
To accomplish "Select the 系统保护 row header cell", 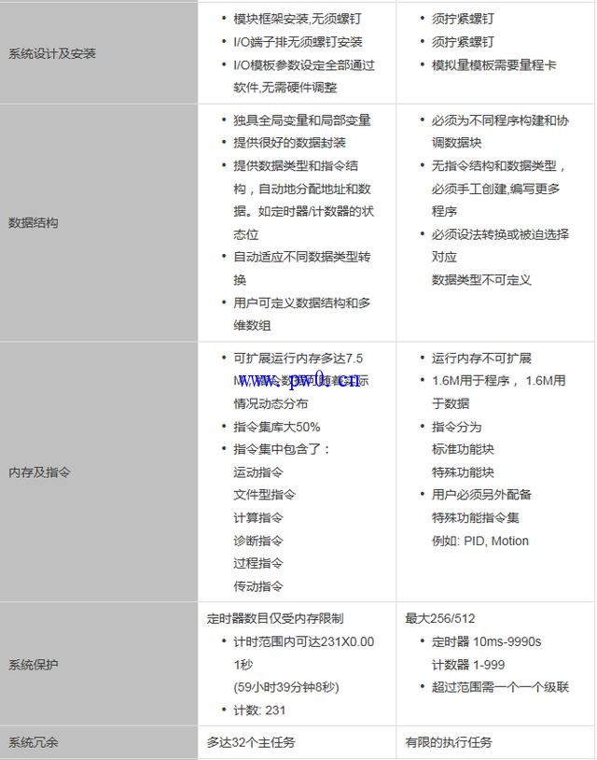I will [34, 665].
